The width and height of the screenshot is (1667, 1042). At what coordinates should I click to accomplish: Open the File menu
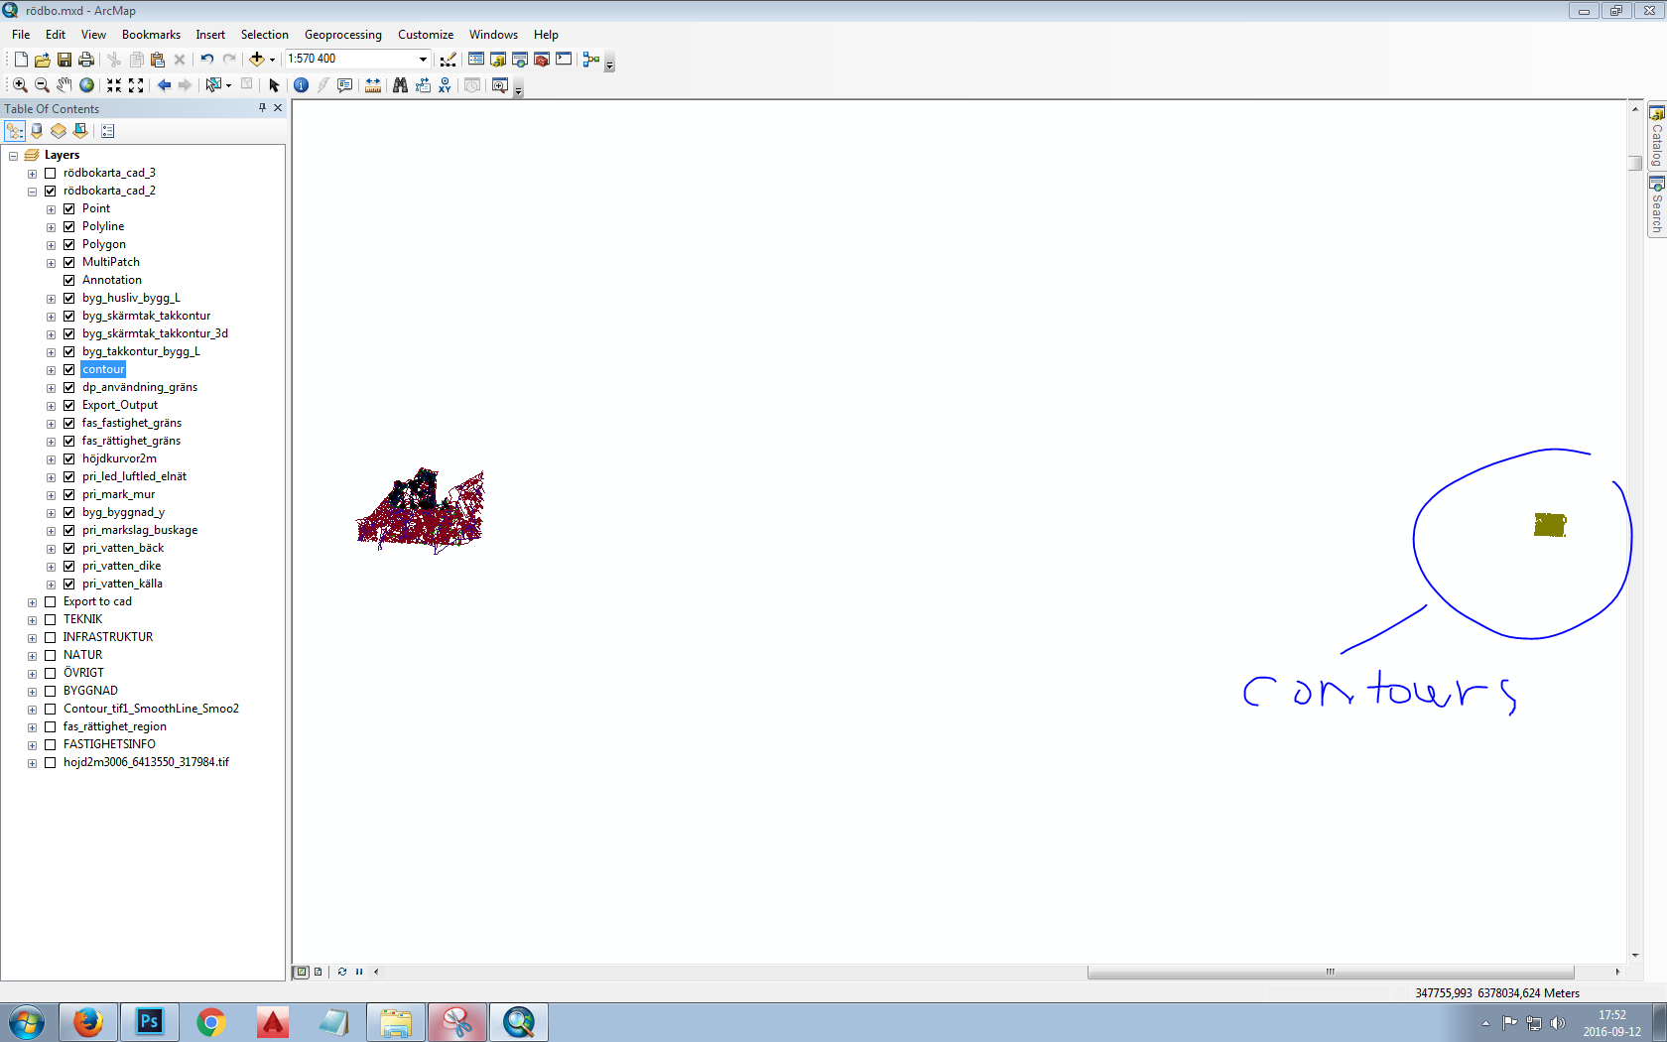click(x=21, y=35)
